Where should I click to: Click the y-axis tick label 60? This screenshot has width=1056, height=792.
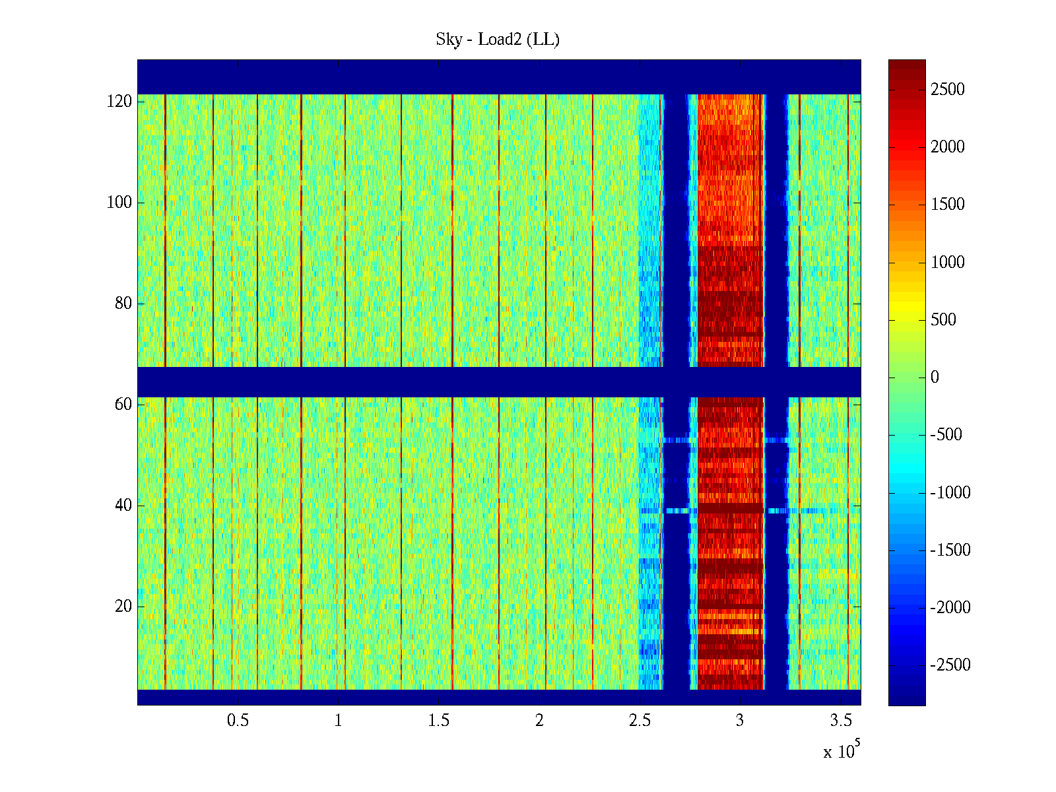(x=123, y=405)
